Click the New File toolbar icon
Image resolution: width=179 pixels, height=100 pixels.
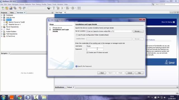[3, 8]
